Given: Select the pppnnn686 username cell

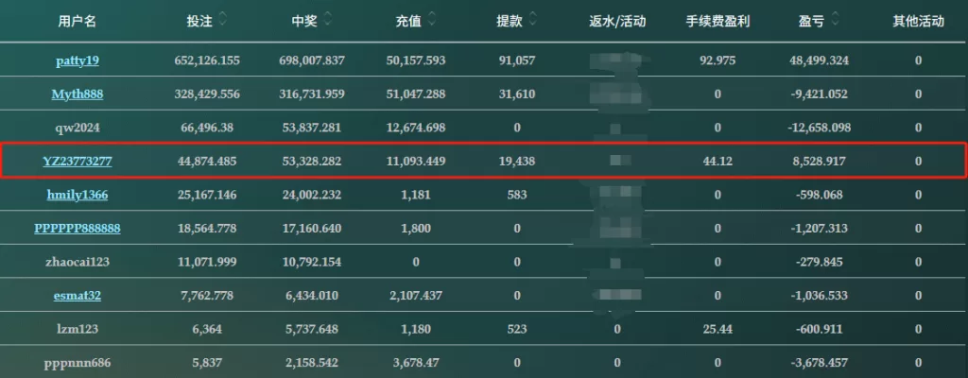Looking at the screenshot, I should (x=78, y=363).
